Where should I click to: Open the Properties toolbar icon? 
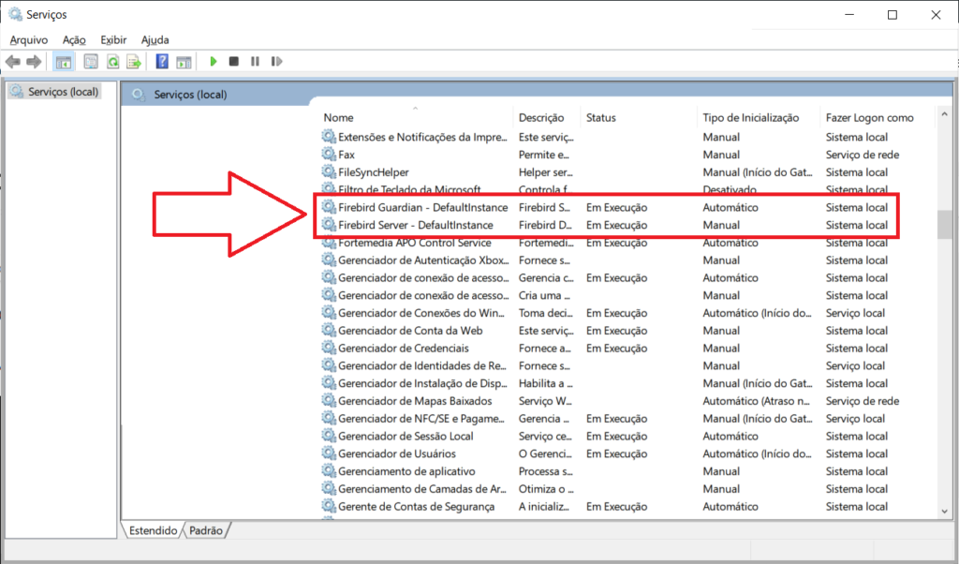(91, 62)
